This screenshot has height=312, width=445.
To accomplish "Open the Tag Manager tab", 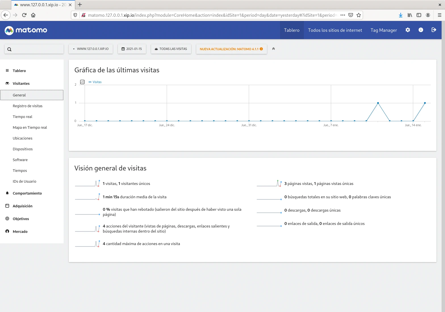I will 383,30.
